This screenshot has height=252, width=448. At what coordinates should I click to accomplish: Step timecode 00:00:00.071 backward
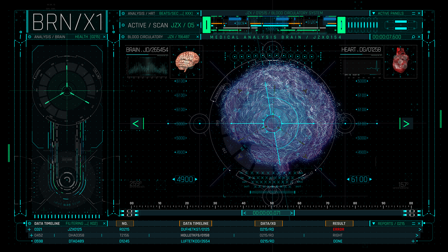pos(245,213)
